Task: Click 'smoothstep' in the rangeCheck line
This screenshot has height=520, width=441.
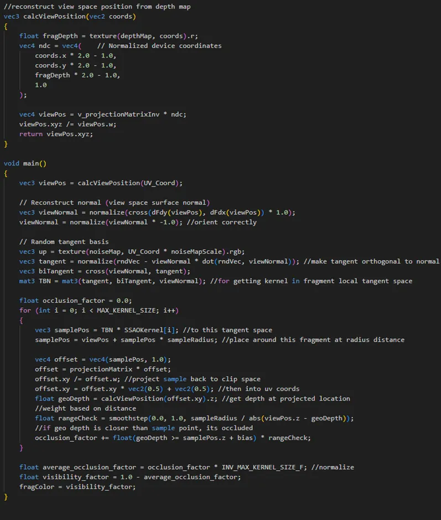Action: [128, 418]
